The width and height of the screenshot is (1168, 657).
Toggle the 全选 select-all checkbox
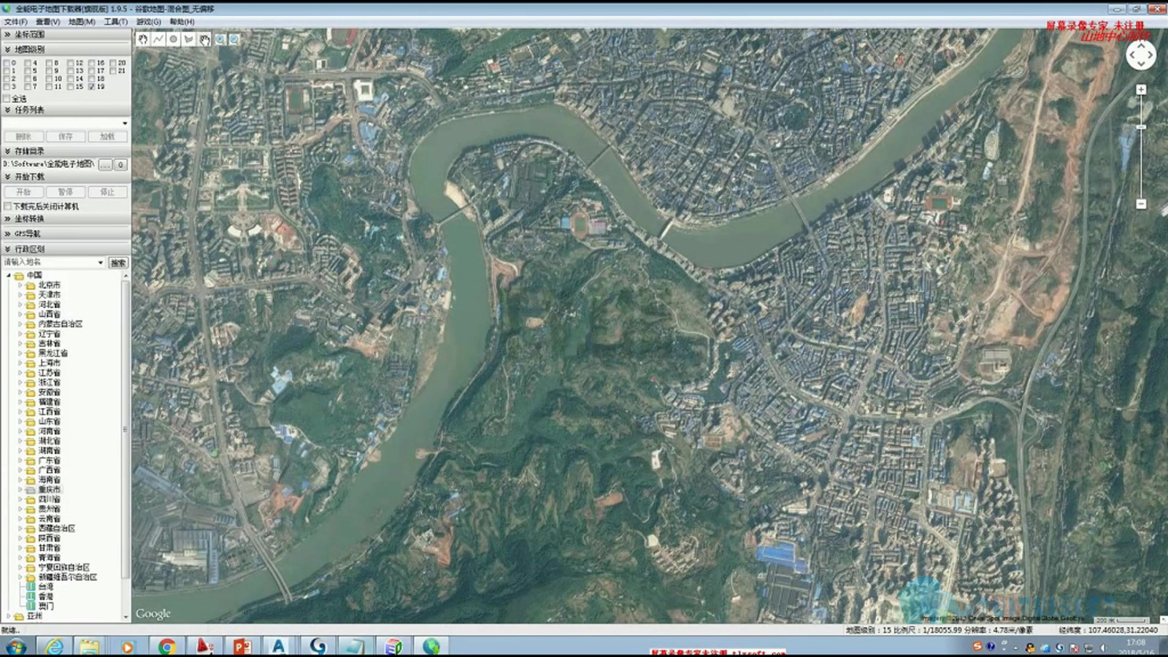pyautogui.click(x=7, y=99)
